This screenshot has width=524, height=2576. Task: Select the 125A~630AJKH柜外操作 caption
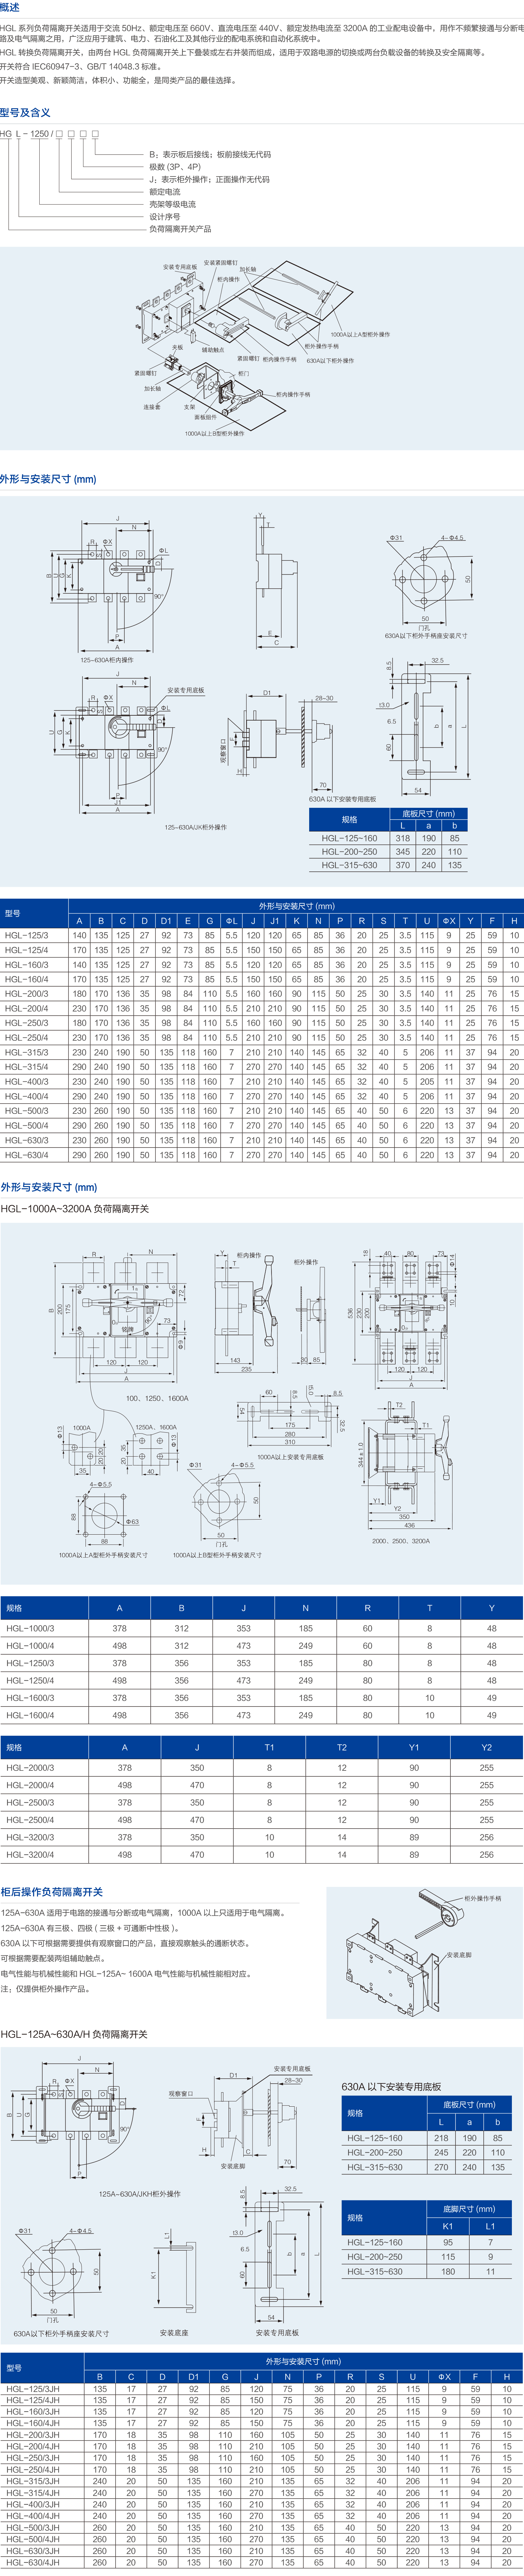coord(140,2194)
